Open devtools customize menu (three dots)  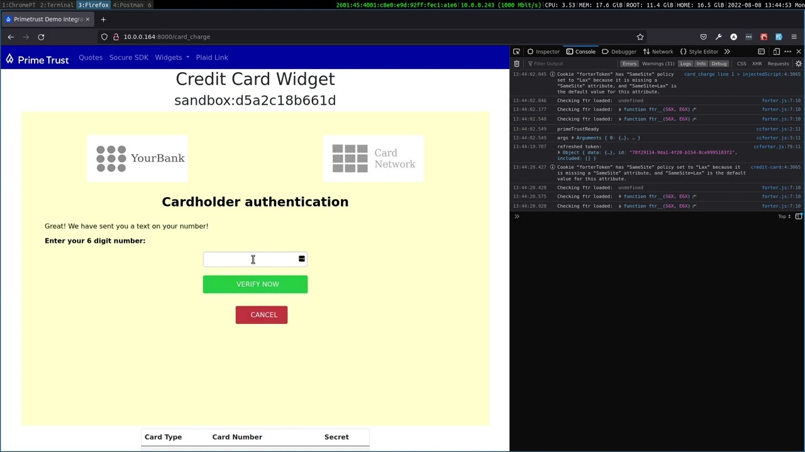pyautogui.click(x=787, y=51)
